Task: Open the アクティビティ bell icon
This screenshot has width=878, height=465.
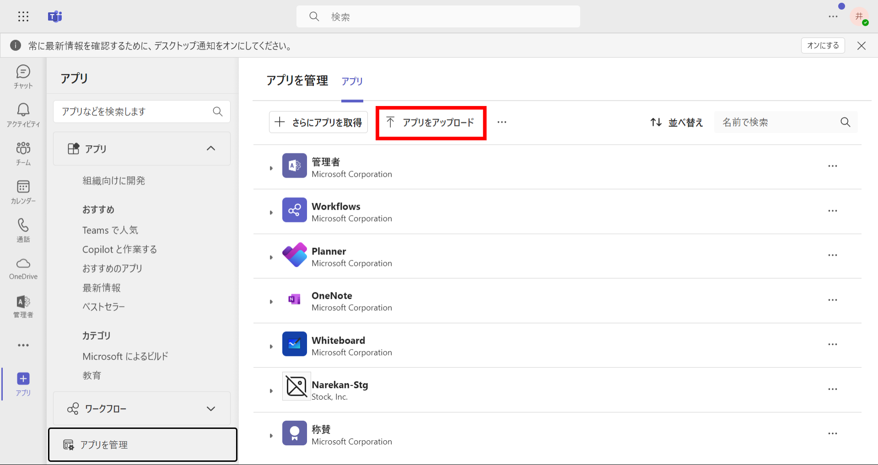Action: [23, 115]
